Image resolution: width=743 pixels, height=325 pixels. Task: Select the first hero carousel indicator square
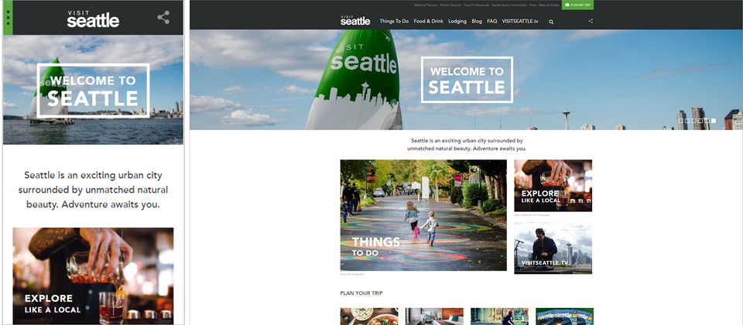(x=680, y=121)
